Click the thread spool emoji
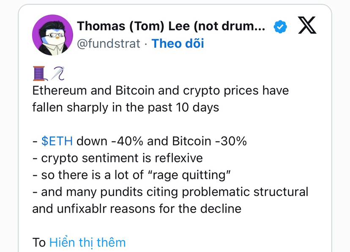This screenshot has height=252, width=350. (39, 74)
